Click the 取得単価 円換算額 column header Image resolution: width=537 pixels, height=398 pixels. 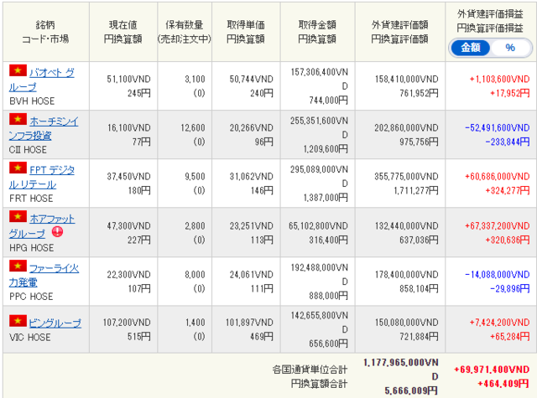tap(246, 32)
